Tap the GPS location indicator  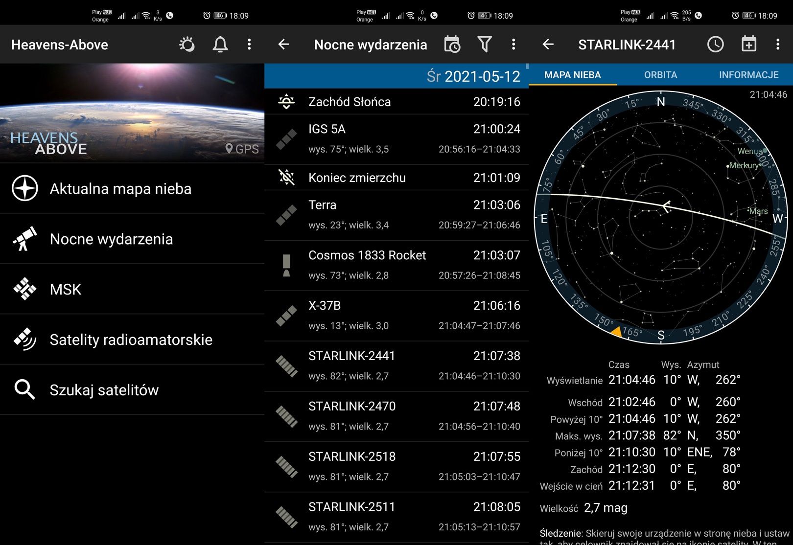click(x=242, y=149)
